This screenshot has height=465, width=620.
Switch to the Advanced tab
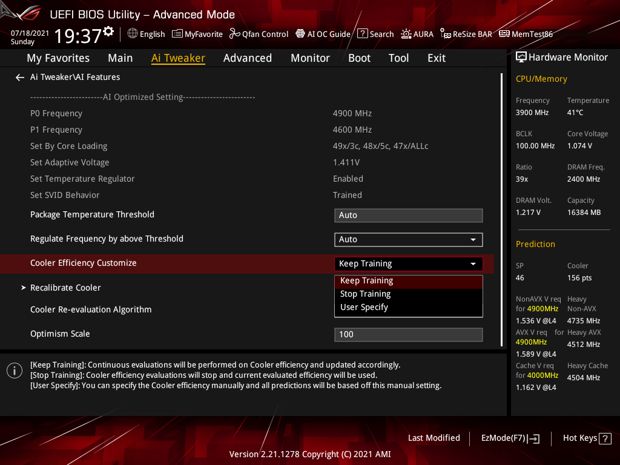pyautogui.click(x=248, y=58)
